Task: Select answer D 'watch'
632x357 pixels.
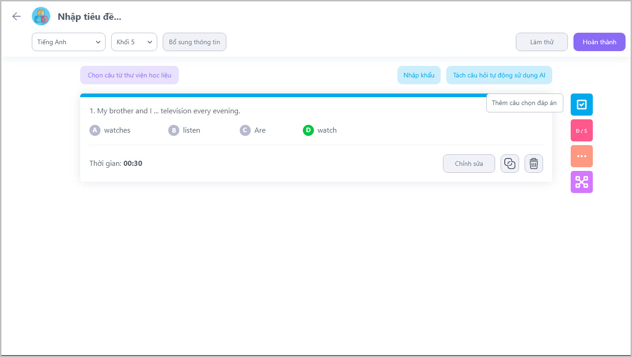Action: pos(320,130)
